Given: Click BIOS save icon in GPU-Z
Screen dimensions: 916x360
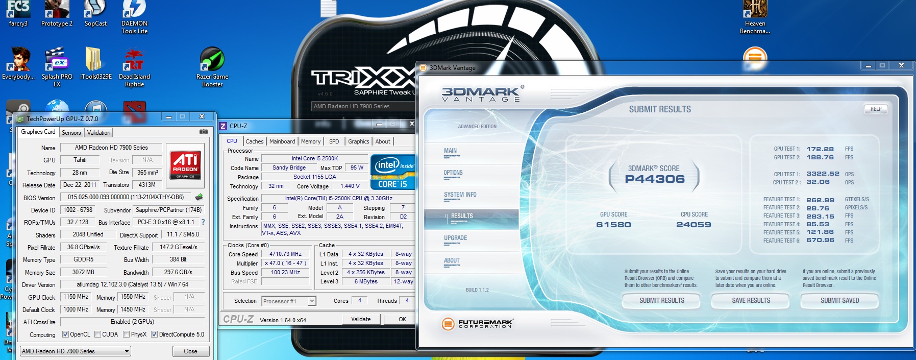Looking at the screenshot, I should tap(199, 197).
